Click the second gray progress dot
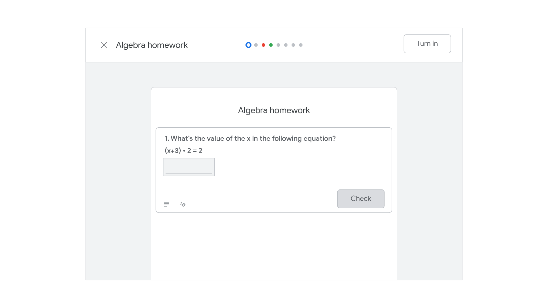This screenshot has width=548, height=308. point(279,45)
